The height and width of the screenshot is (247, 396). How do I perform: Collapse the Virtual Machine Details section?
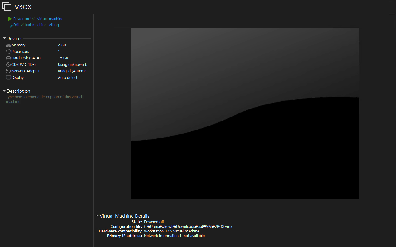pyautogui.click(x=98, y=216)
